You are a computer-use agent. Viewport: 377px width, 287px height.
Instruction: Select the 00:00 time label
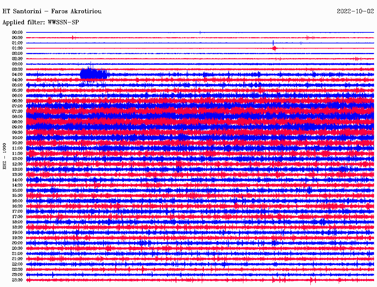(x=17, y=32)
